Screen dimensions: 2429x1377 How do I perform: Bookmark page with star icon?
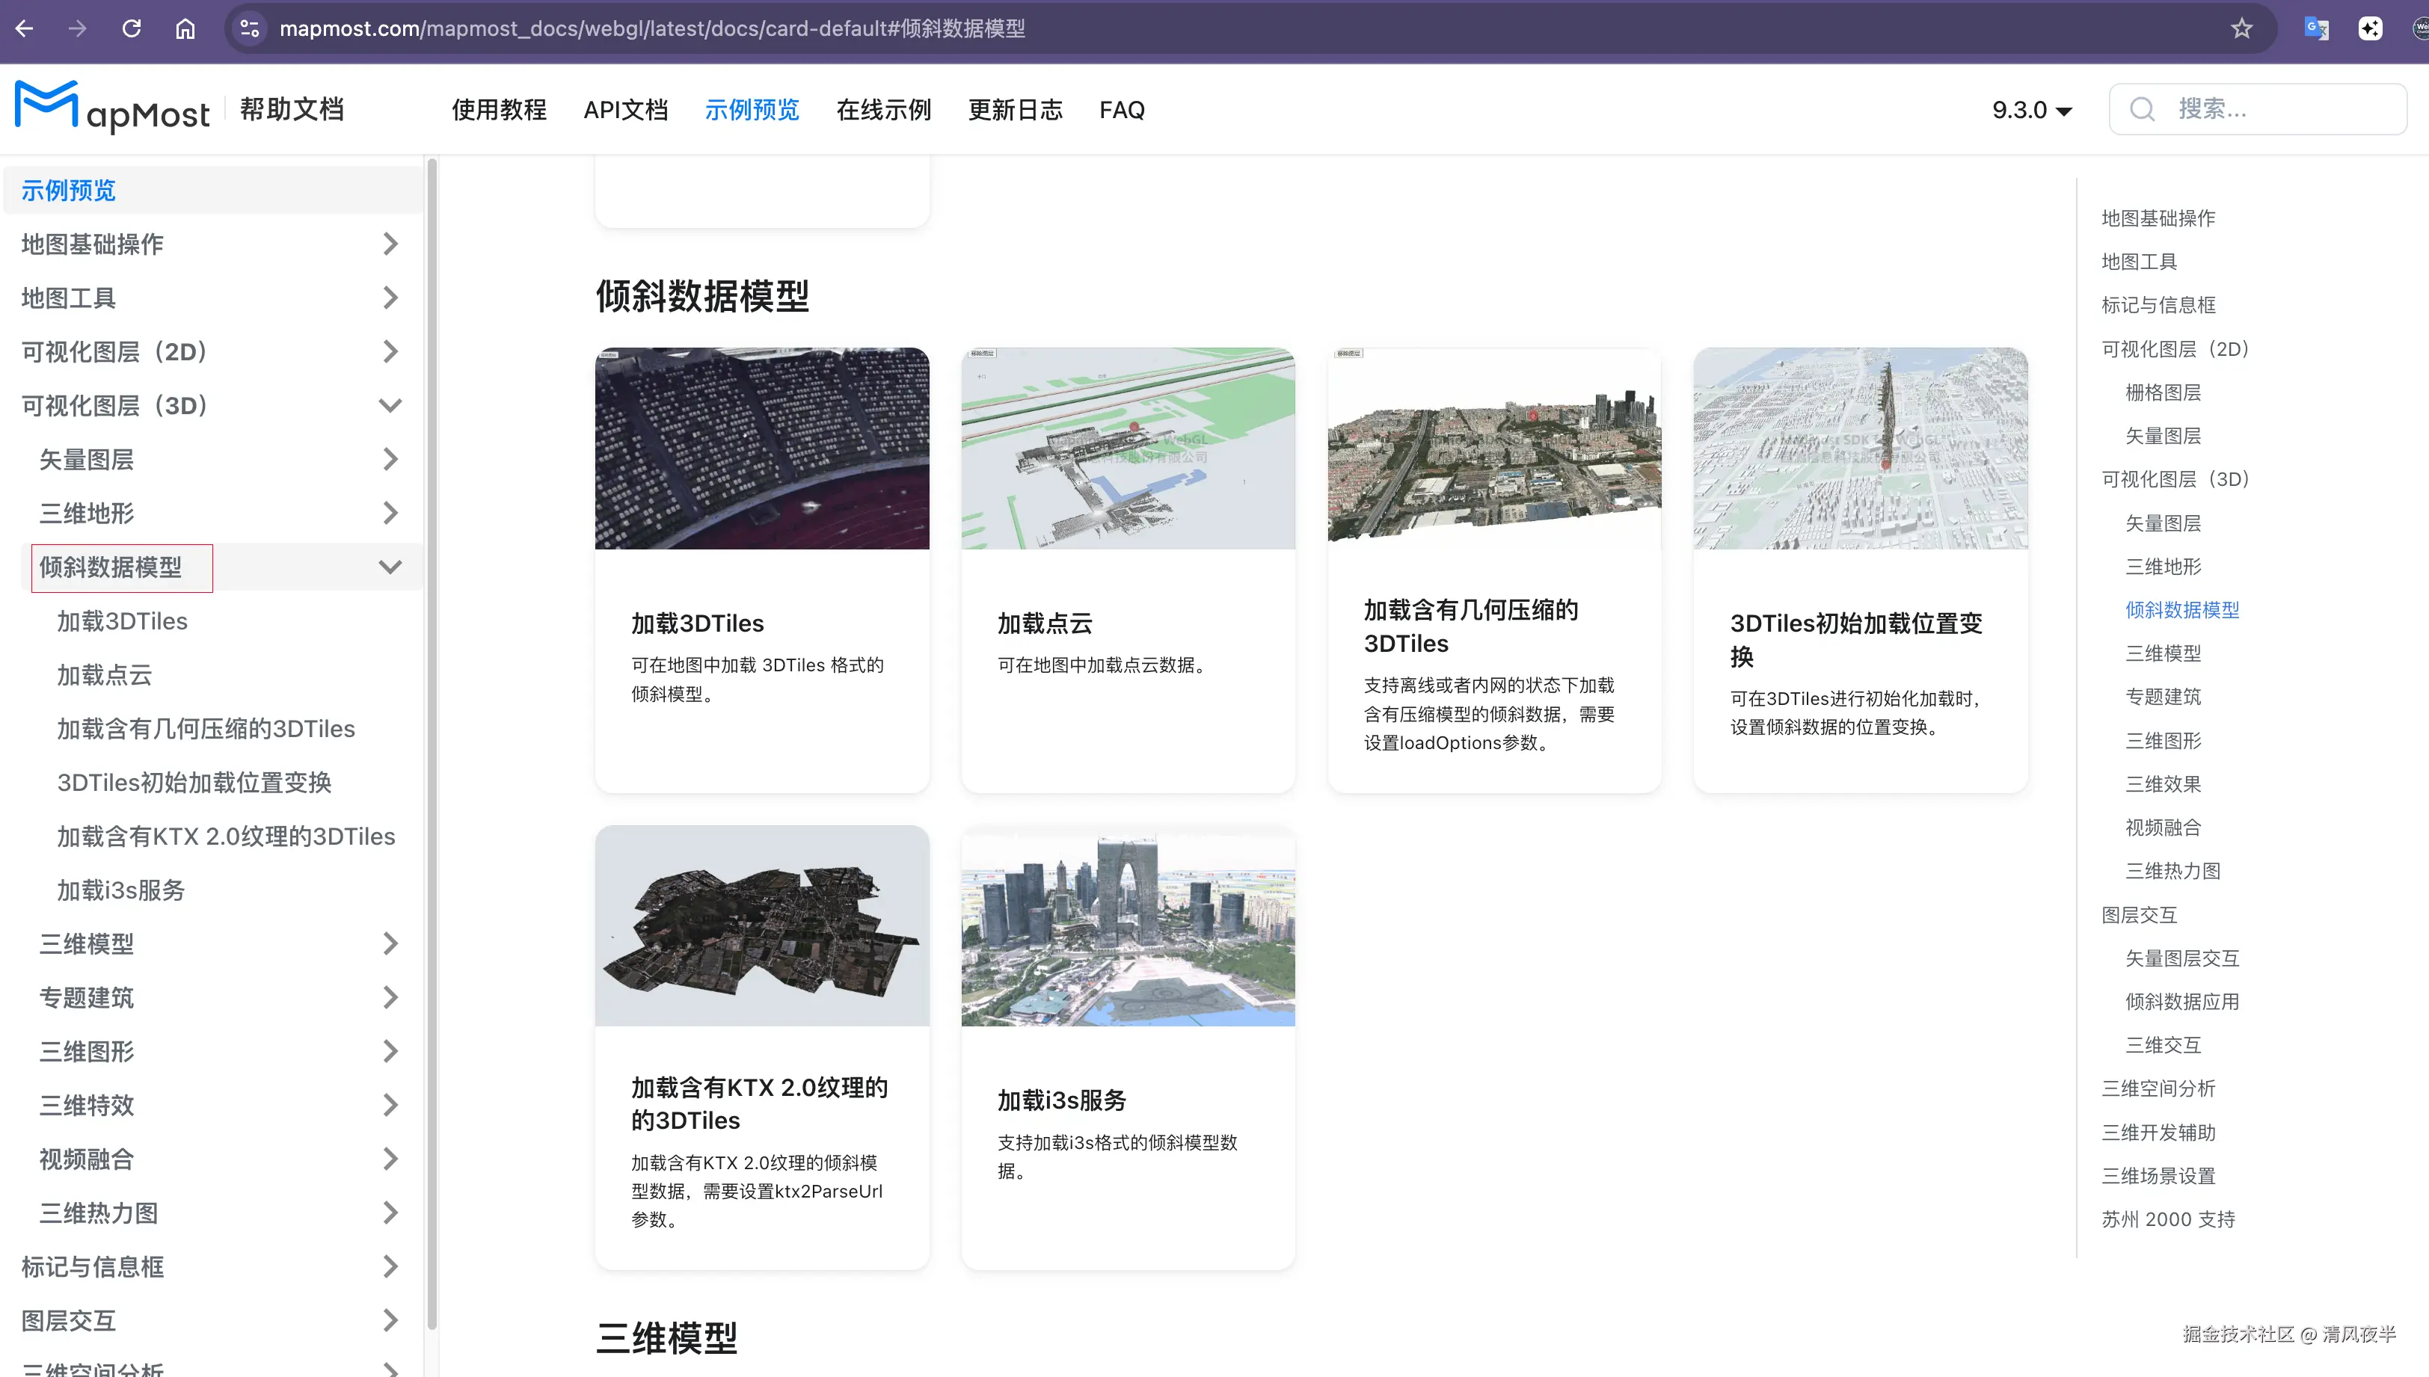point(2241,28)
